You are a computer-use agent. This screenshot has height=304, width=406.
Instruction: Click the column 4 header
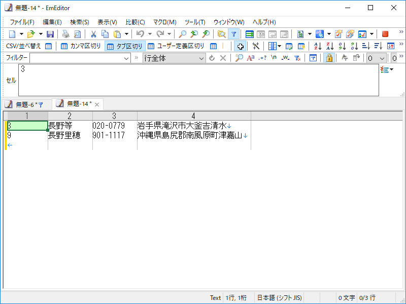[194, 116]
